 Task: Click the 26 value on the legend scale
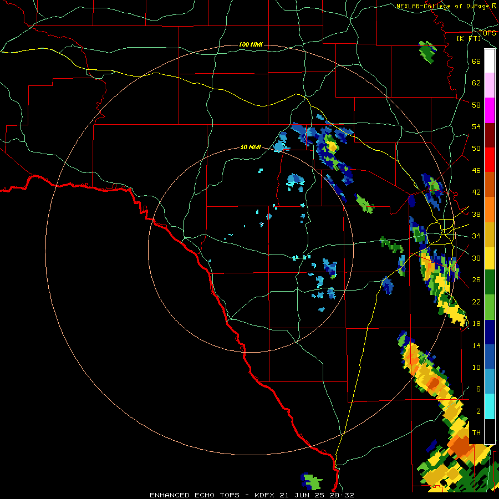pos(476,280)
